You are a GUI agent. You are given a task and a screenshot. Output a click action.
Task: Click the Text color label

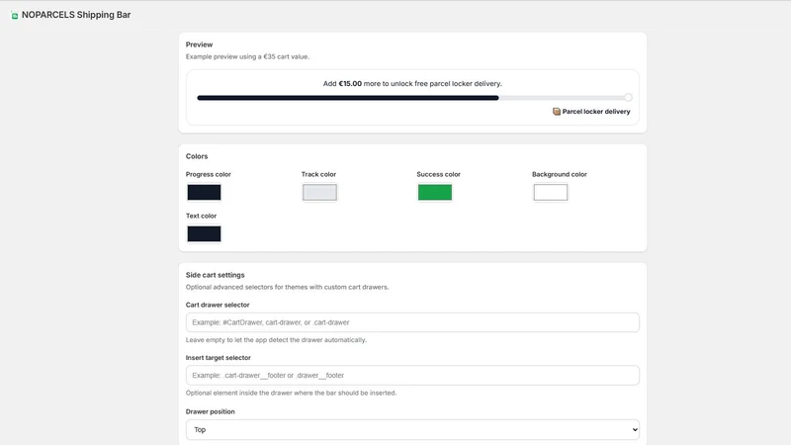point(201,216)
